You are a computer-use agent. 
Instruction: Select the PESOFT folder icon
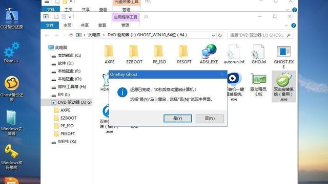coord(184,54)
